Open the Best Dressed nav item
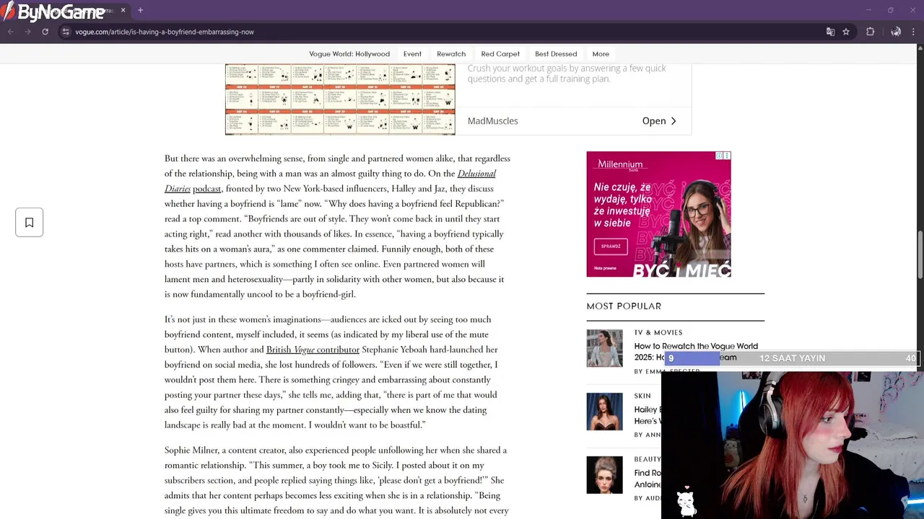 pyautogui.click(x=556, y=54)
